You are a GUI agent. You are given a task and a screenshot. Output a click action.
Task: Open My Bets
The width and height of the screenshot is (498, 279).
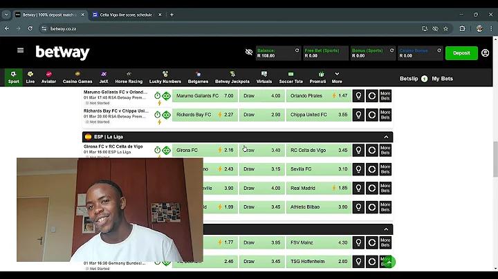coord(442,79)
